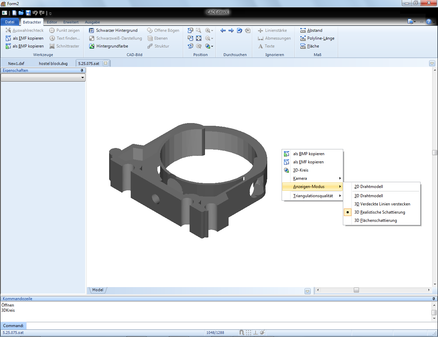
Task: Expand the Triangulationsqualität submenu
Action: (312, 196)
